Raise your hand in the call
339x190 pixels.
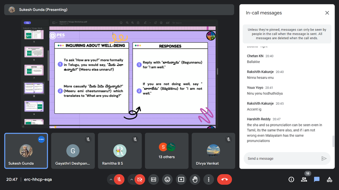click(x=195, y=179)
